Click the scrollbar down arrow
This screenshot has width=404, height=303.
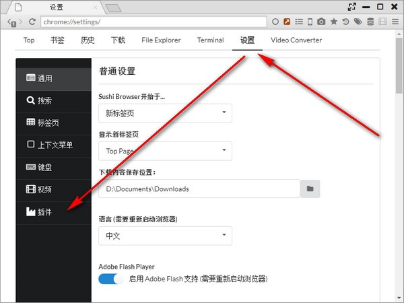click(399, 298)
